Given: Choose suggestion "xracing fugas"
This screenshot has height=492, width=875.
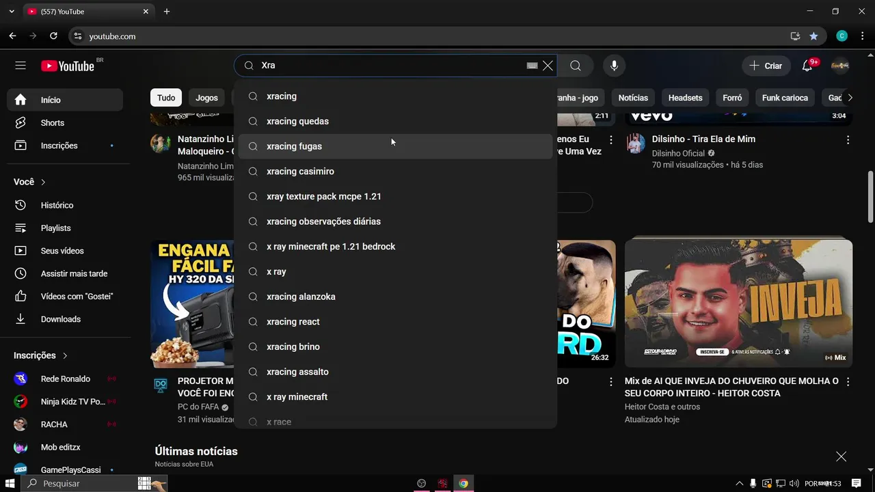Looking at the screenshot, I should coord(395,146).
